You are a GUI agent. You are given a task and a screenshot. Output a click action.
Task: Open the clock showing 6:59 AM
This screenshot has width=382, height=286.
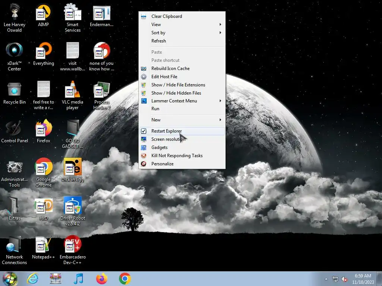click(x=363, y=279)
